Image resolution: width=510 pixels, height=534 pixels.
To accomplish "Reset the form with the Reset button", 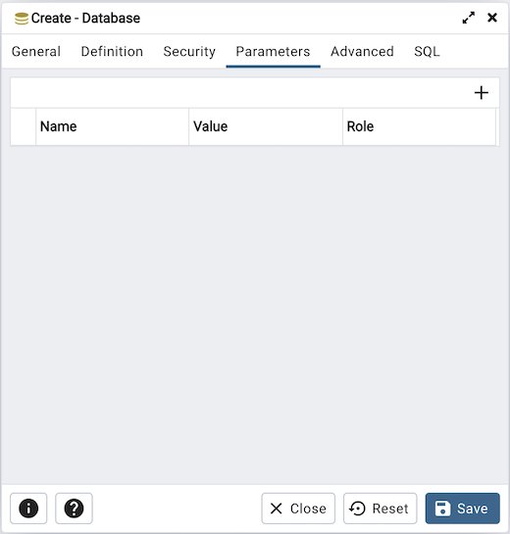I will click(381, 509).
